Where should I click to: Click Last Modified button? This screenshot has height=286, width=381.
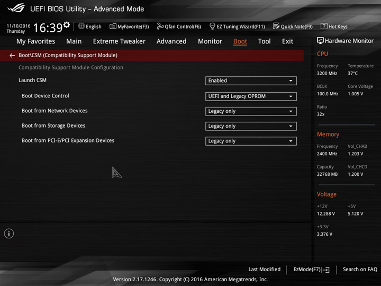click(265, 269)
